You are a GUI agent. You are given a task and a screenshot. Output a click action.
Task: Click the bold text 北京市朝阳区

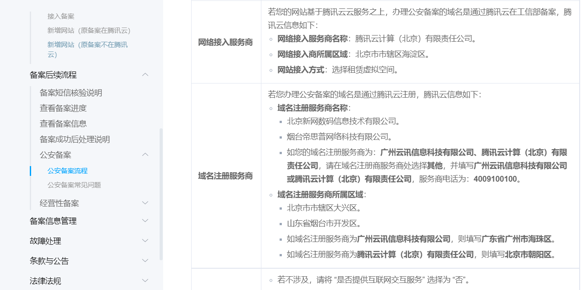[x=528, y=255]
